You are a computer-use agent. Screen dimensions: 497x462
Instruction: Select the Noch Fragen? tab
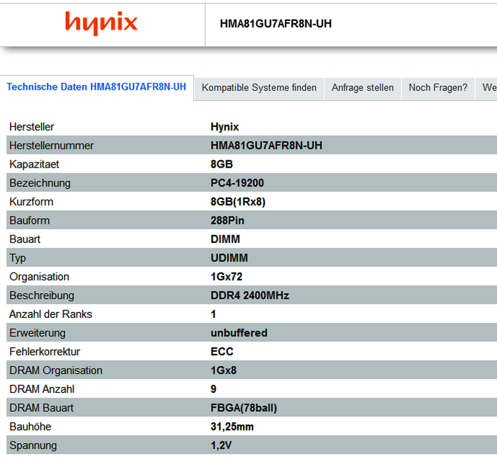click(438, 88)
